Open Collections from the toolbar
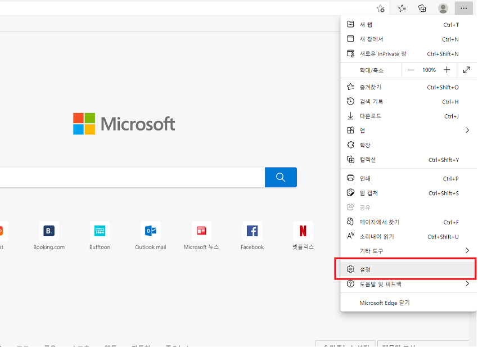The image size is (478, 347). pos(422,8)
